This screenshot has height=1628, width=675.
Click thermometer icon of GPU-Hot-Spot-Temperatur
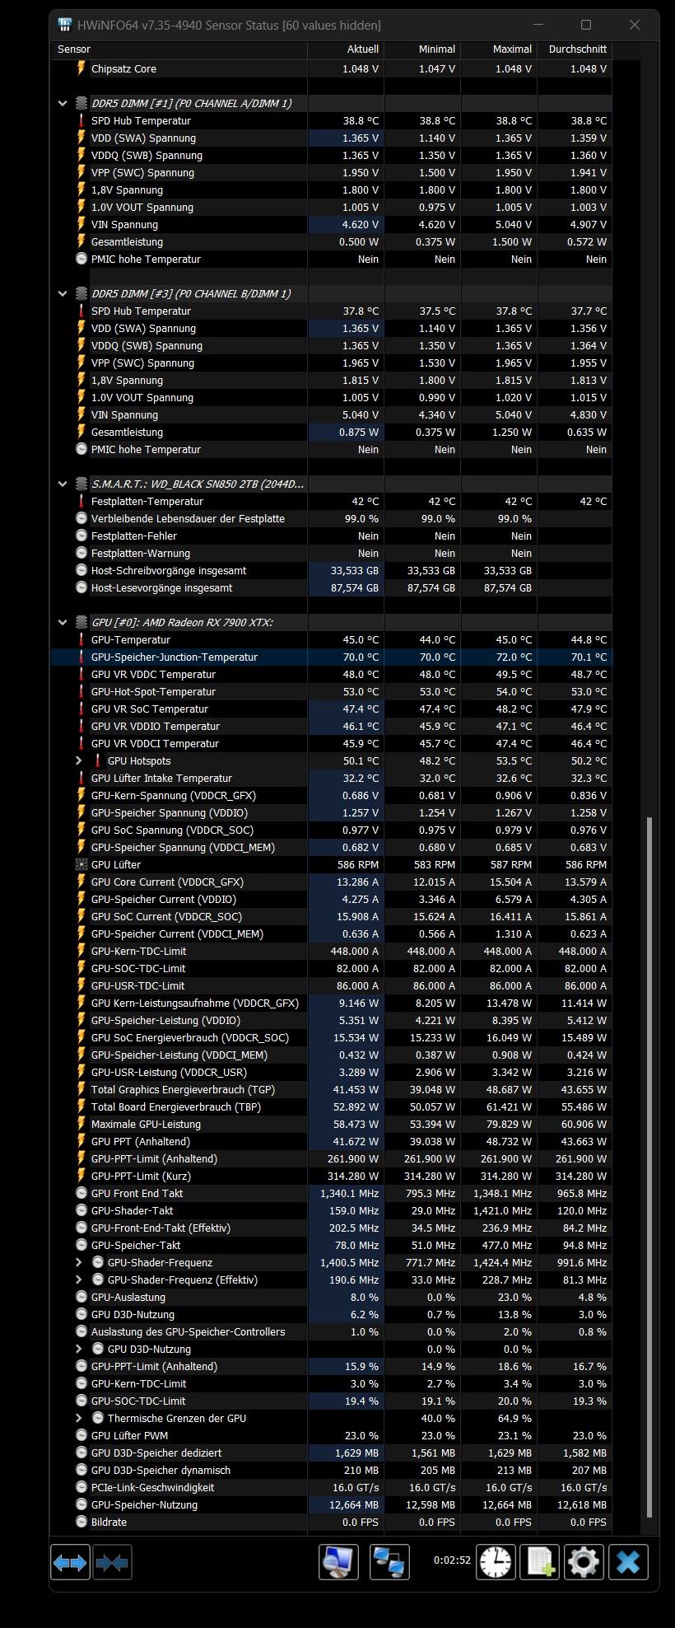coord(81,692)
